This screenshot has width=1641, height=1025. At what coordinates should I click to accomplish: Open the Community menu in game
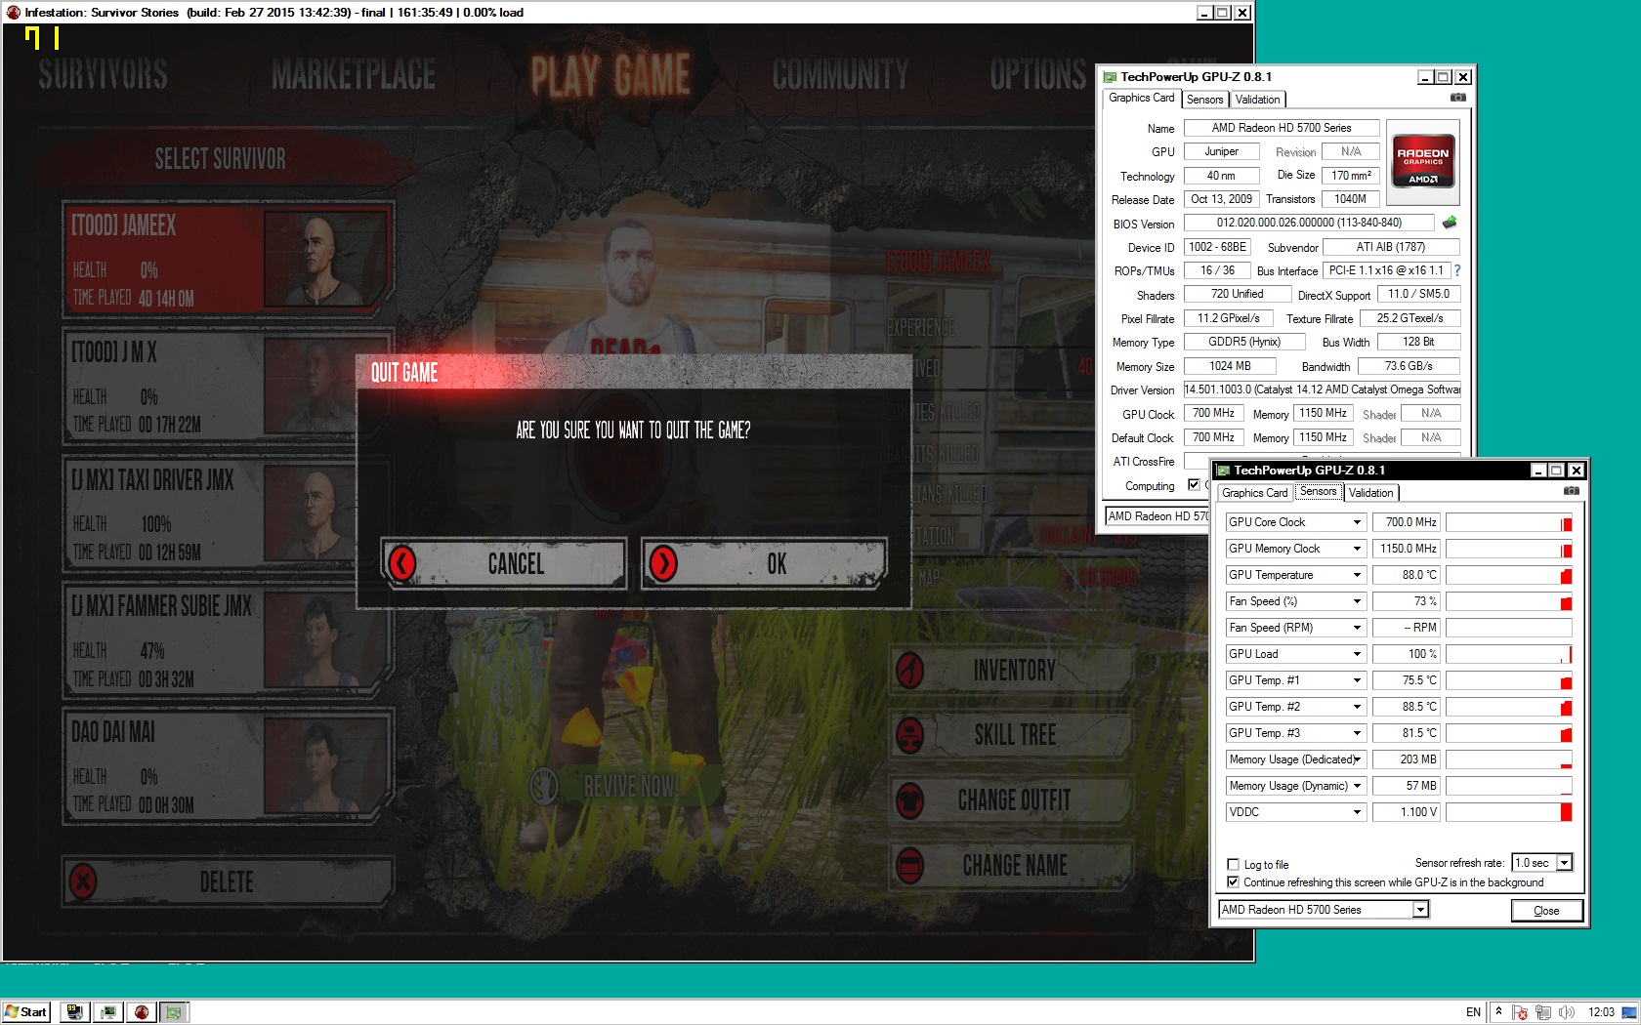click(840, 74)
